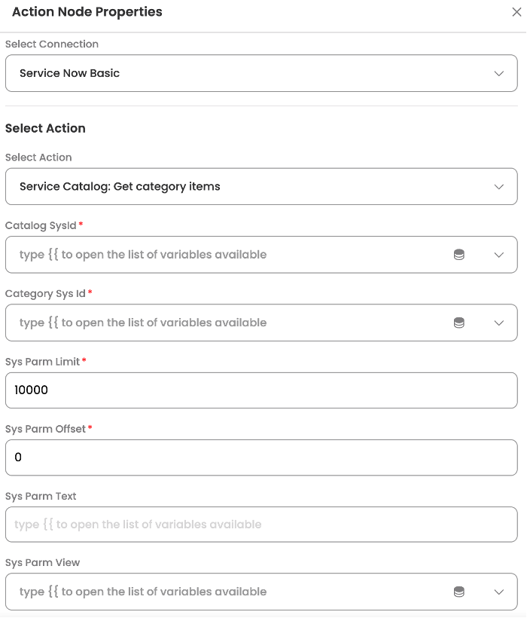Click the chevron arrow of Select Action box
Image resolution: width=527 pixels, height=618 pixels.
(x=498, y=187)
